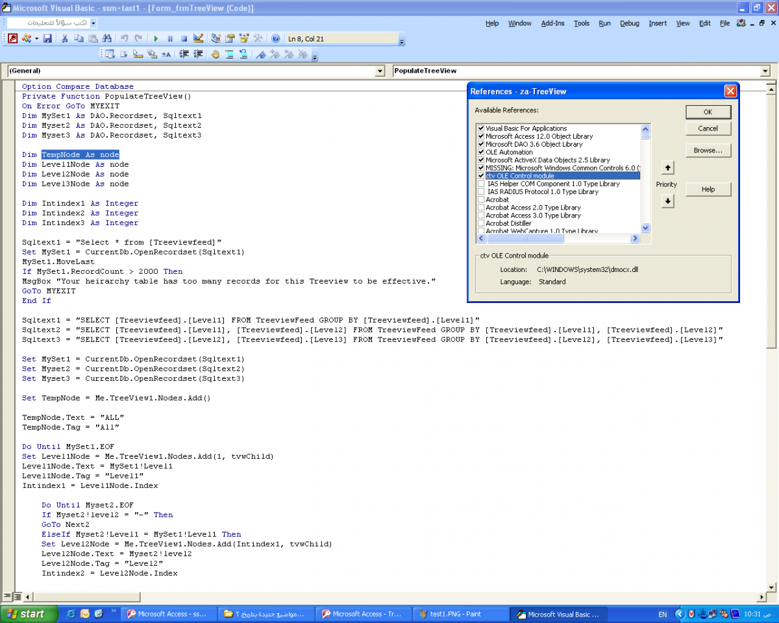Toggle Design Mode icon

click(x=199, y=39)
